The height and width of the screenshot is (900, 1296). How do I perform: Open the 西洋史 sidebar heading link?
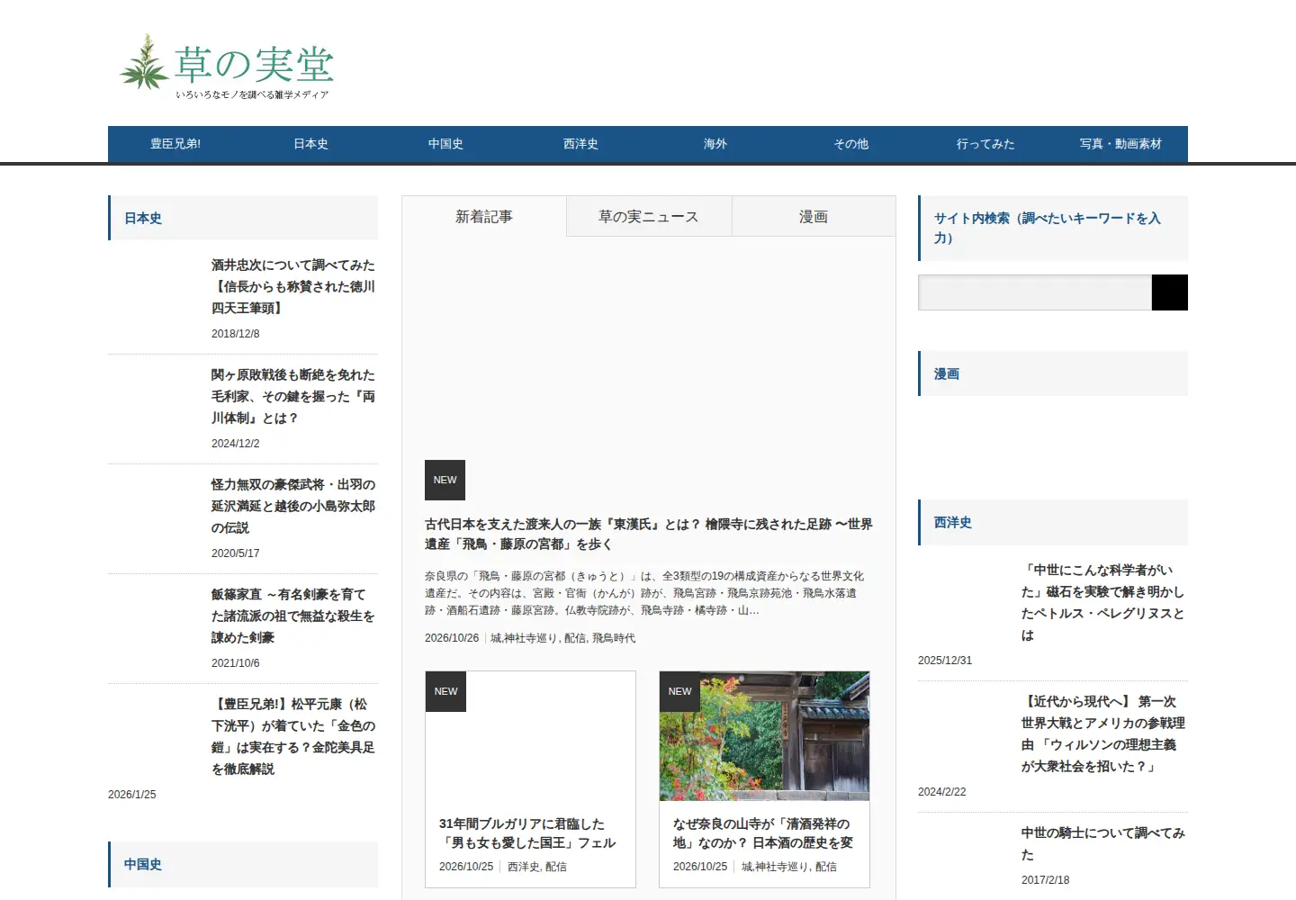click(953, 522)
